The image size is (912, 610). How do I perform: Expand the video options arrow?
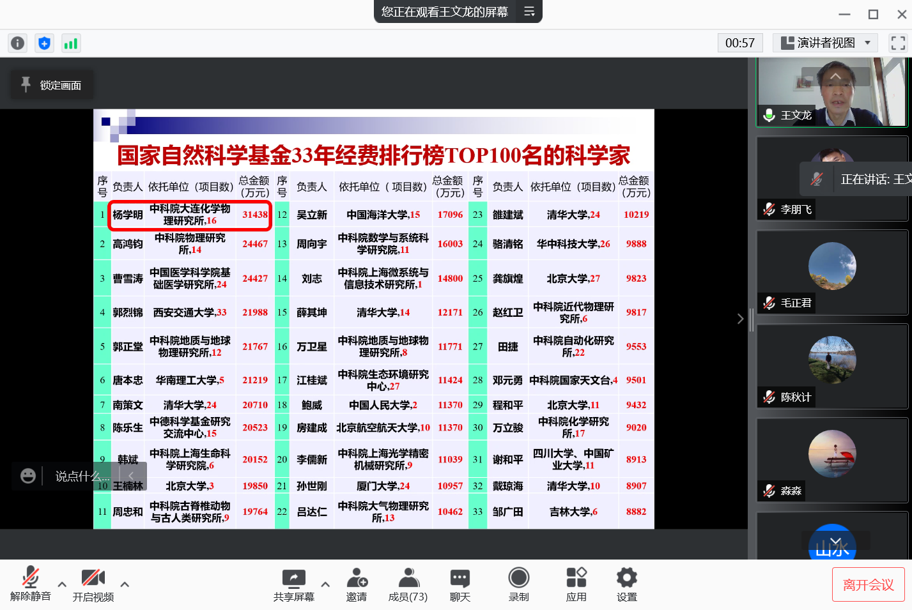tap(125, 584)
